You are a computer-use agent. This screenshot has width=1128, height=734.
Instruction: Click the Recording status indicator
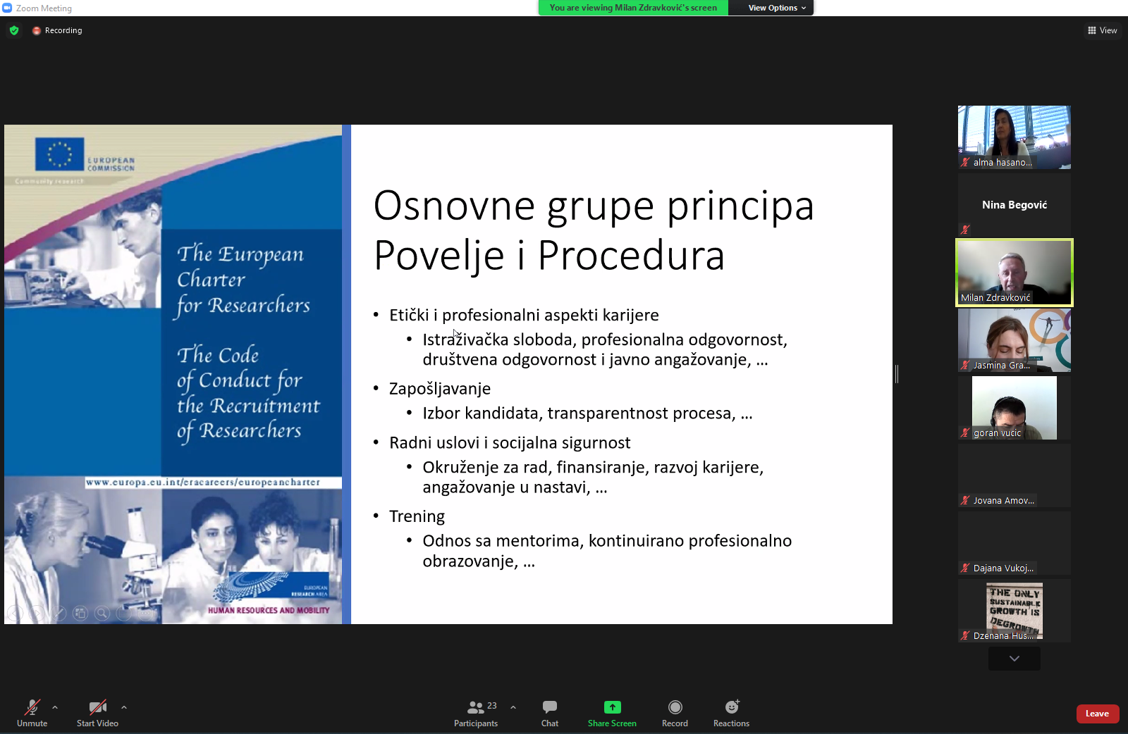coord(57,30)
